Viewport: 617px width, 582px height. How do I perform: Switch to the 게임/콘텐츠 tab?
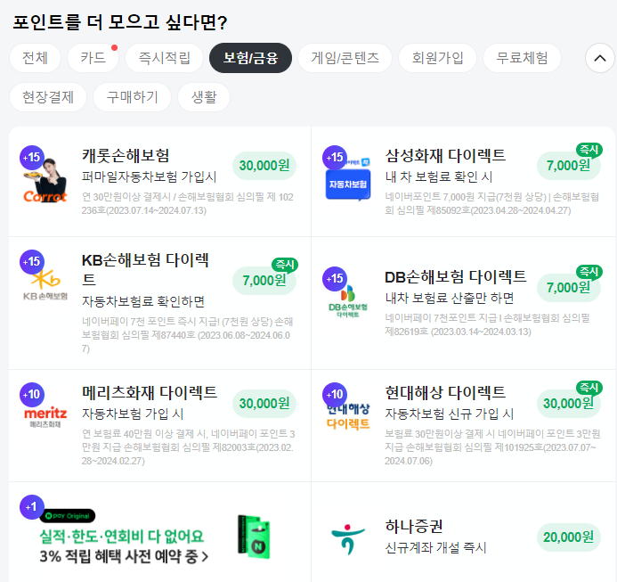(345, 58)
